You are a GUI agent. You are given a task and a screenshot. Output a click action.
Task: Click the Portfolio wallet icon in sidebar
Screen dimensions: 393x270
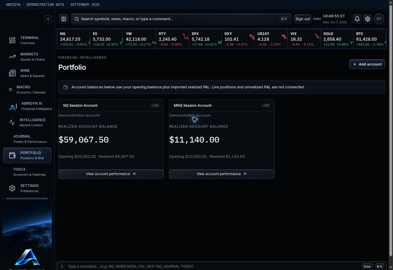(12, 155)
